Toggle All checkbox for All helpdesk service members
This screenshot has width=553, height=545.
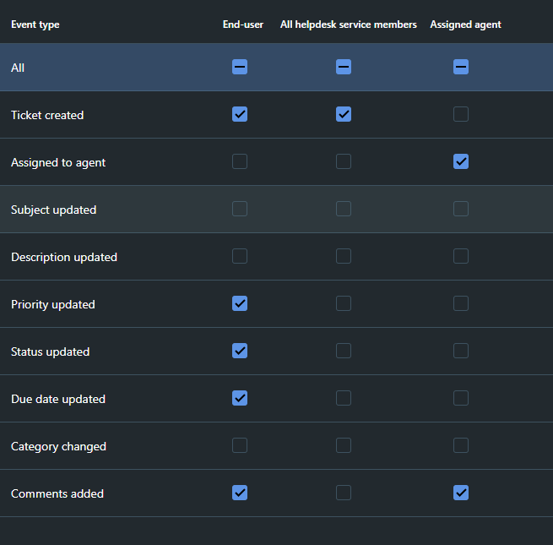click(344, 67)
